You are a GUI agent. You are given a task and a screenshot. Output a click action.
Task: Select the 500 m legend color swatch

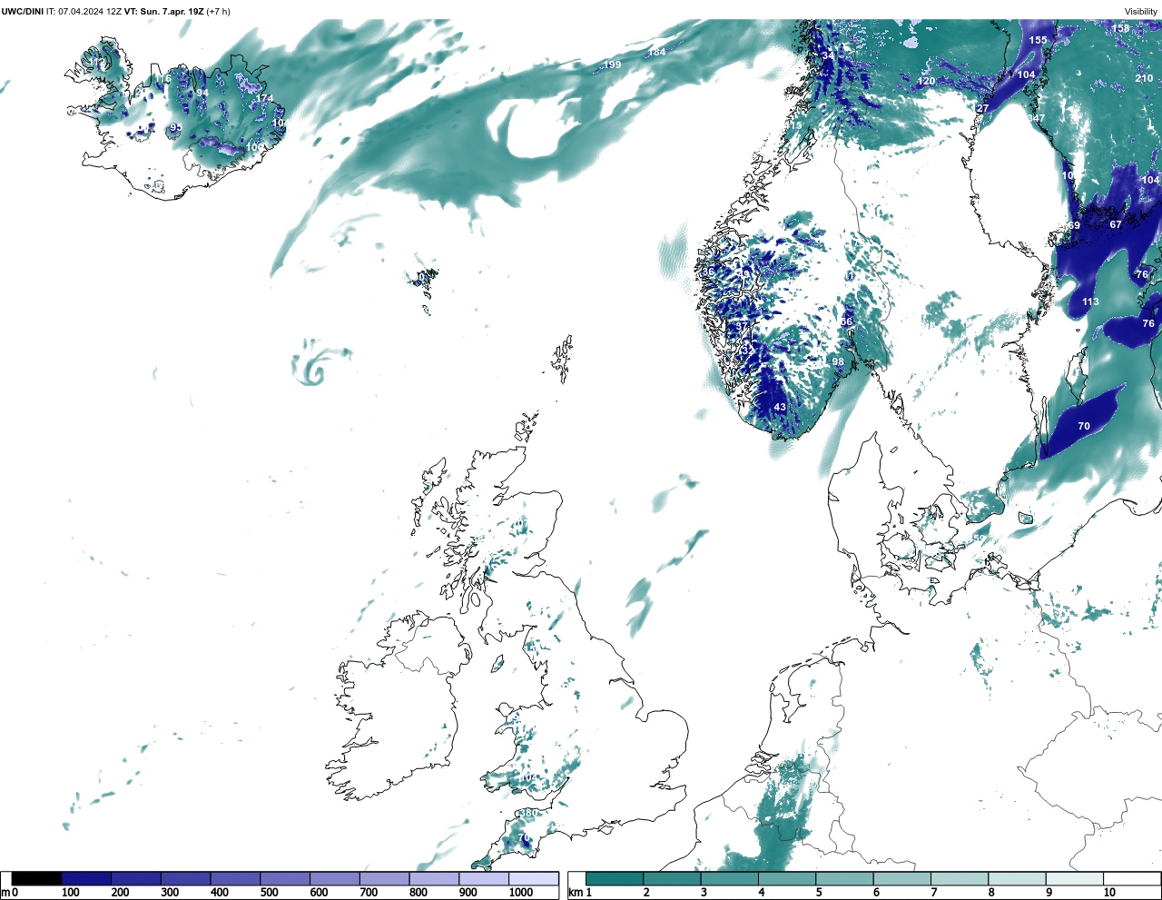point(285,879)
